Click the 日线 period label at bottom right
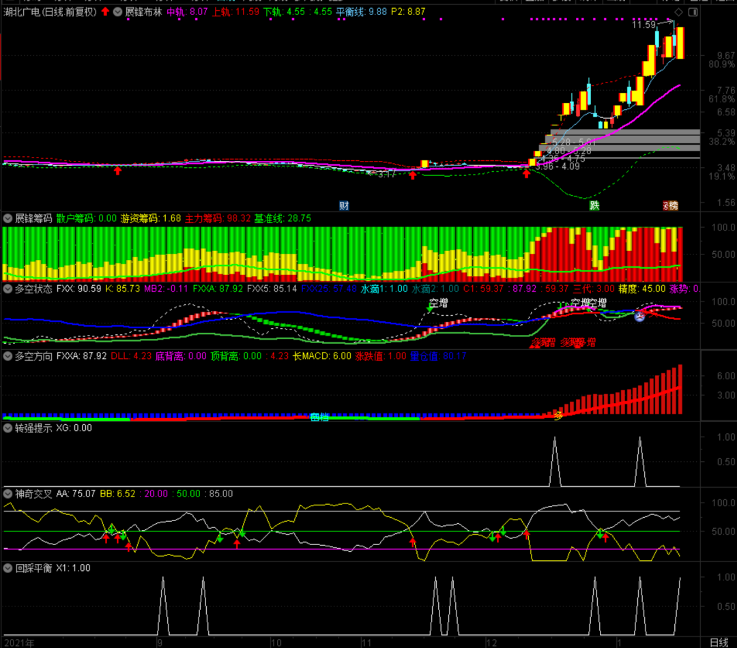 pyautogui.click(x=719, y=642)
